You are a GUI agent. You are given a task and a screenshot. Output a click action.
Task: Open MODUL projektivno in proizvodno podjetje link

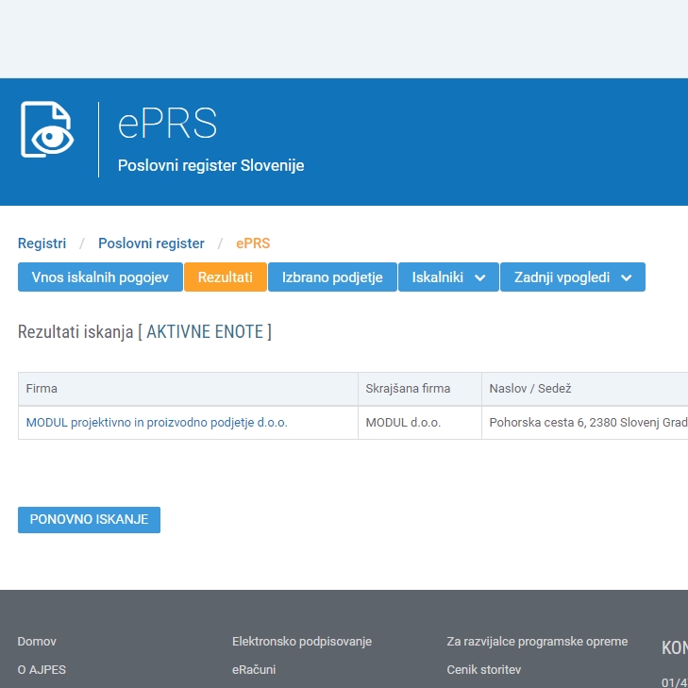[x=157, y=423]
